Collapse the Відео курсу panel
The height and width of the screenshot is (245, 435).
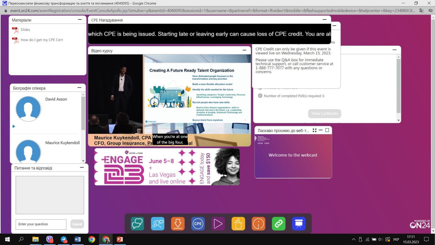pyautogui.click(x=244, y=50)
